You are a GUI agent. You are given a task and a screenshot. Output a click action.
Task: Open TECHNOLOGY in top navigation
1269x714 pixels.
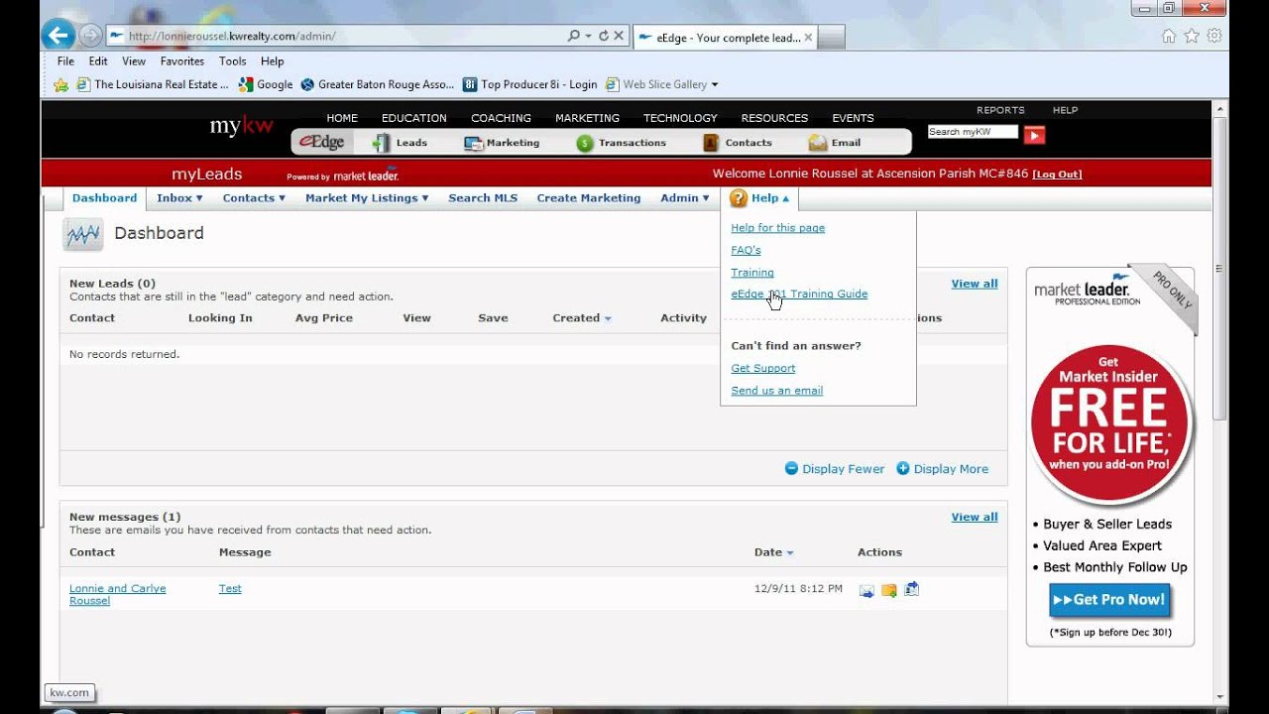(680, 118)
